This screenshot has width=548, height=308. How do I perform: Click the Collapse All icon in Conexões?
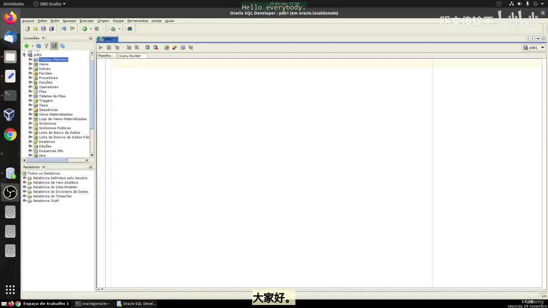62,46
